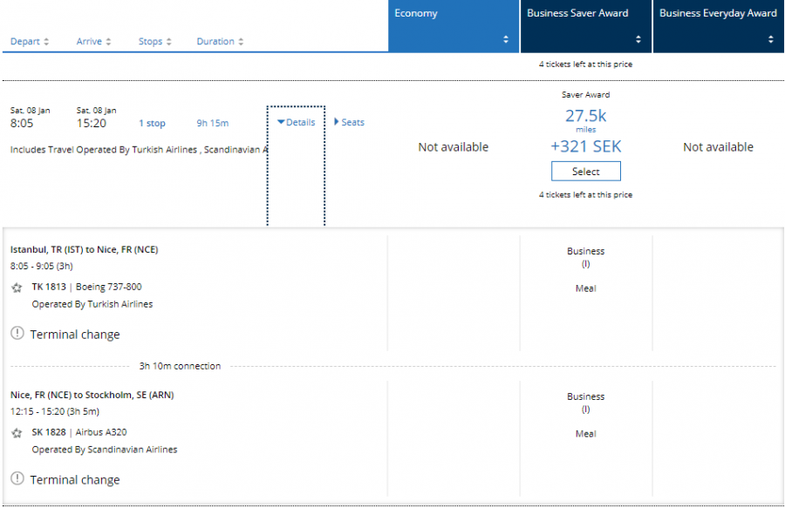Expand the Seats view
The width and height of the screenshot is (785, 508).
349,123
